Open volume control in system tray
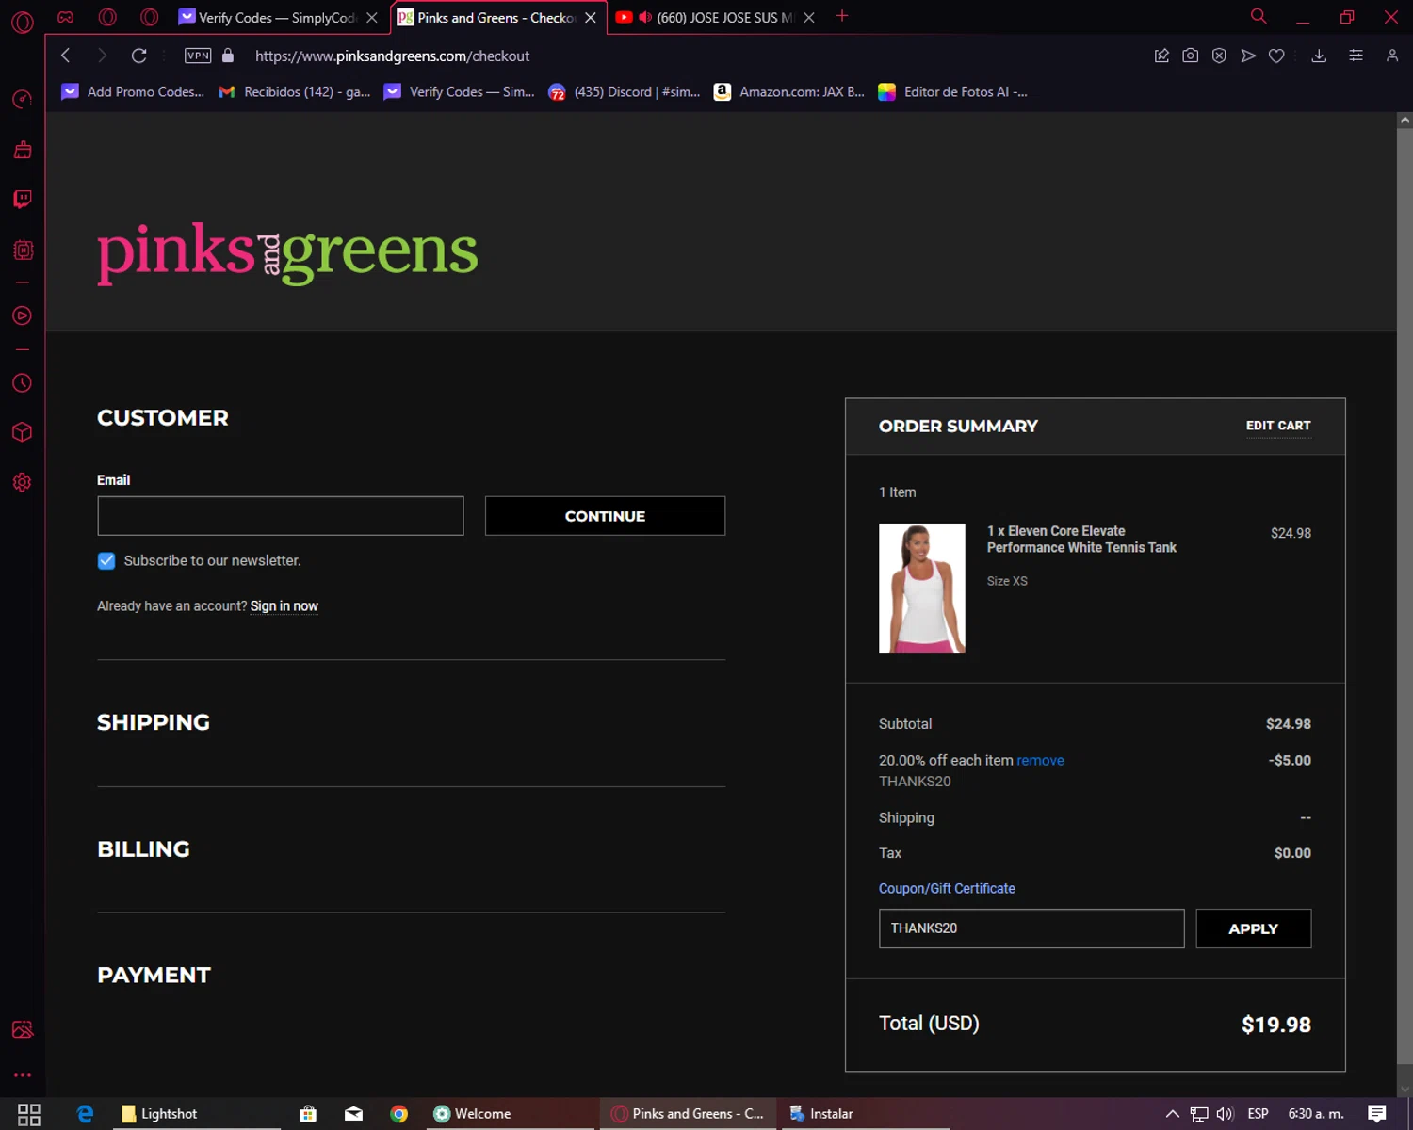Viewport: 1413px width, 1130px height. point(1225,1114)
